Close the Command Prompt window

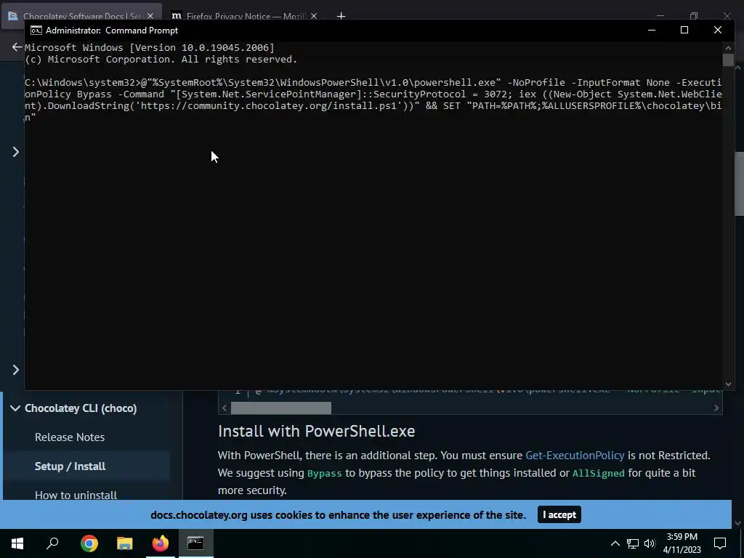pyautogui.click(x=717, y=30)
